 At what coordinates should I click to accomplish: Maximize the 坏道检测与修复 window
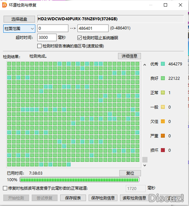tap(165, 5)
